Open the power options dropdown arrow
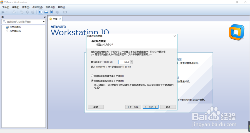Image resolution: width=250 pixels, height=133 pixels. pos(7,12)
